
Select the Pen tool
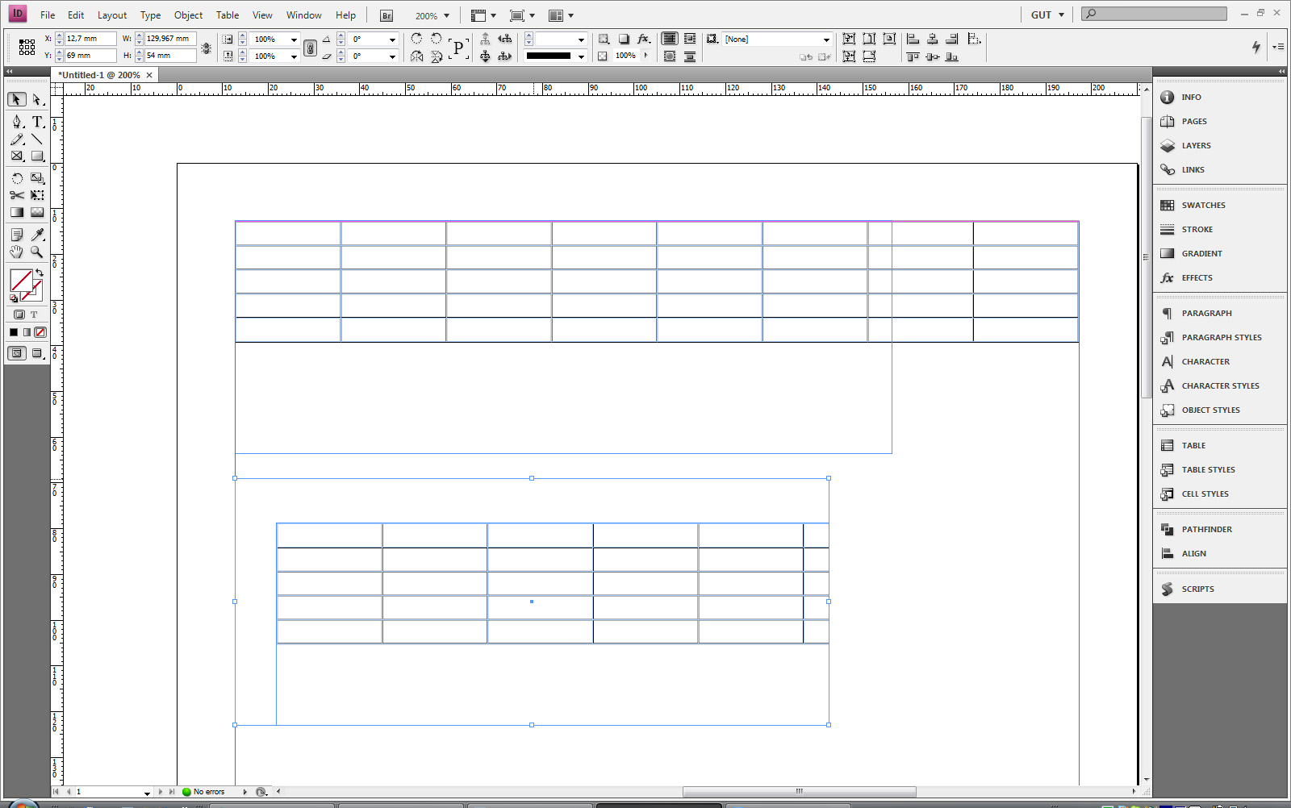17,122
